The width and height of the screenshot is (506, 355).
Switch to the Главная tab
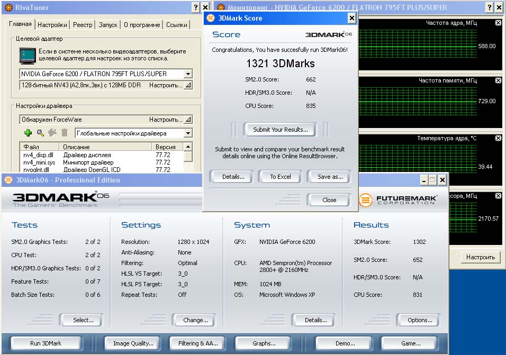click(20, 24)
